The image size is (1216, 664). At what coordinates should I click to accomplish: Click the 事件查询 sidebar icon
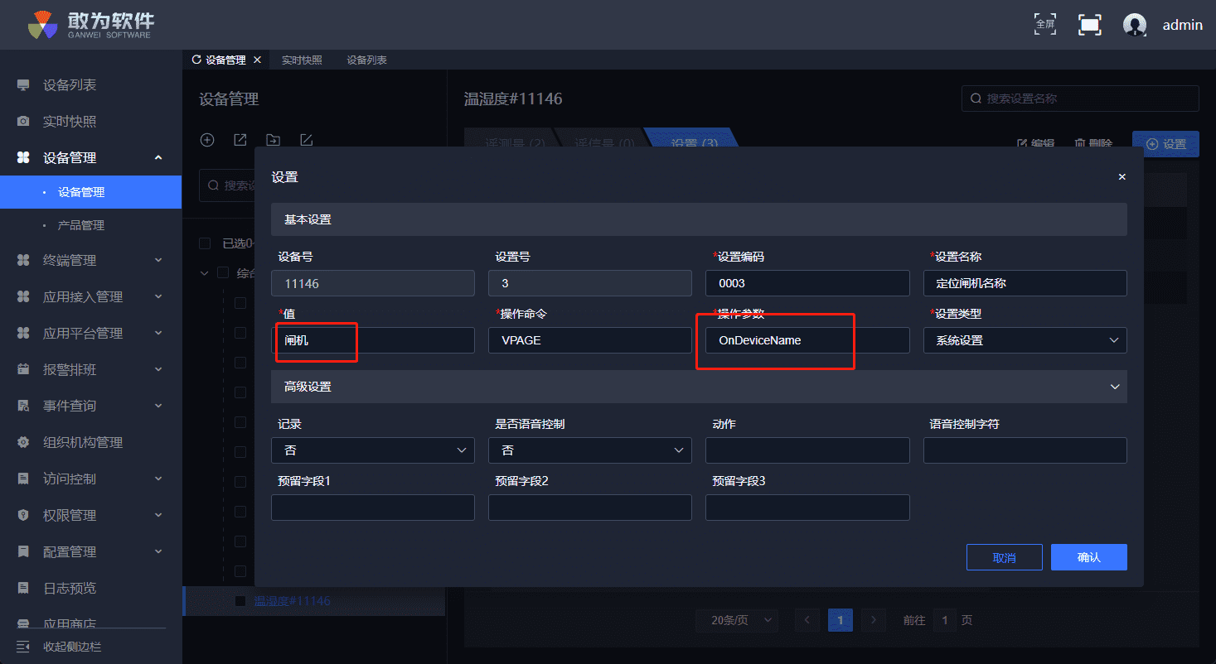[24, 407]
